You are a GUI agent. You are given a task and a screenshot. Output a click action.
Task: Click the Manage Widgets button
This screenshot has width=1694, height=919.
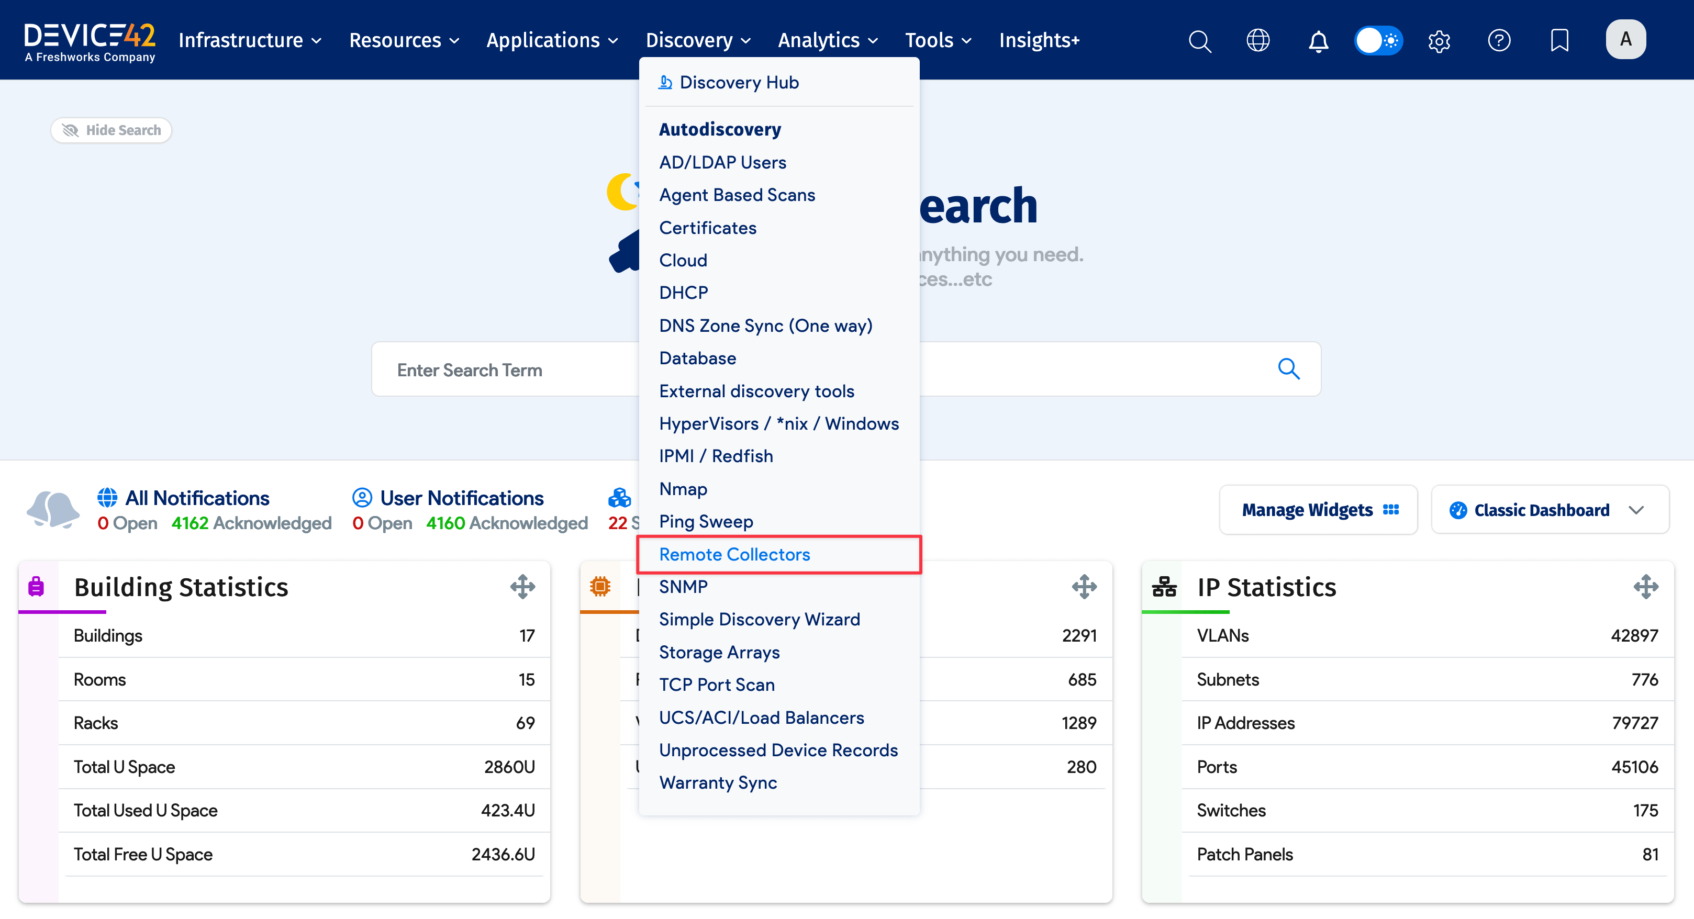1319,510
